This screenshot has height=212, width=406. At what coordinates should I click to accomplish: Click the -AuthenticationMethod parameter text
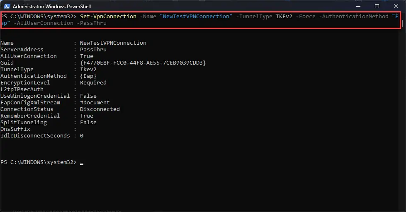[354, 16]
